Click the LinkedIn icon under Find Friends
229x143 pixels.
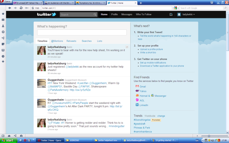(x=137, y=105)
